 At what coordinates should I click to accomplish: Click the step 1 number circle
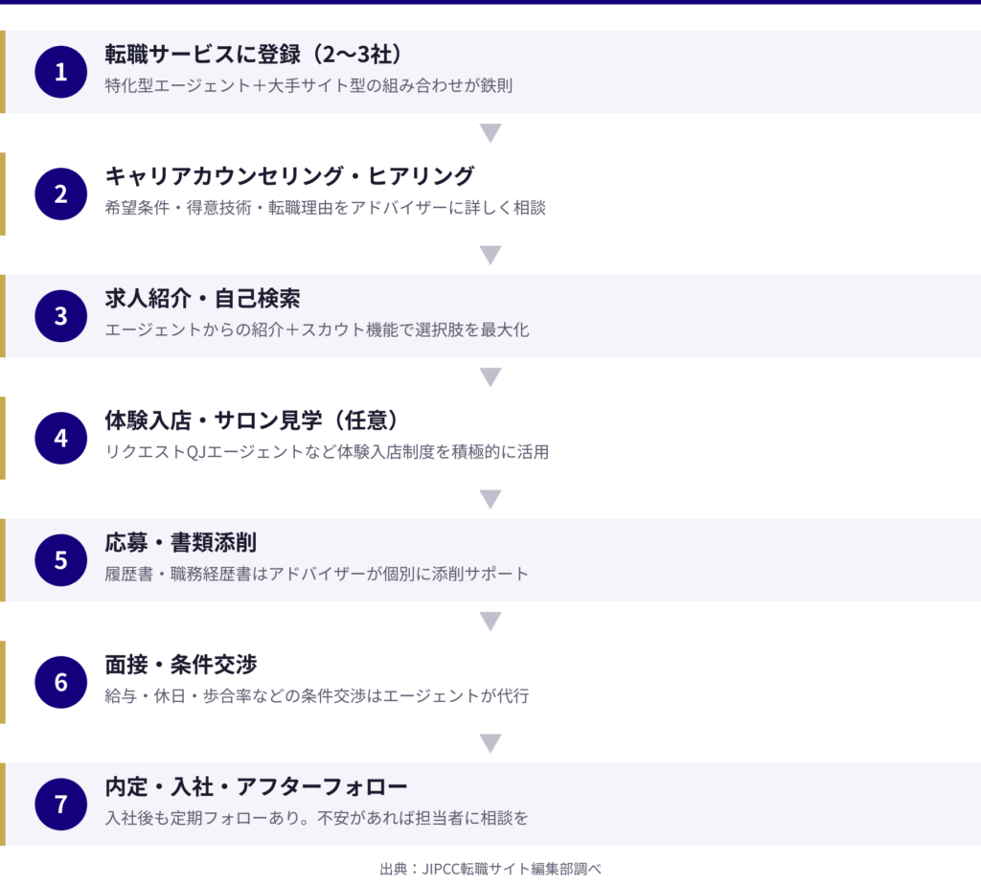(61, 72)
